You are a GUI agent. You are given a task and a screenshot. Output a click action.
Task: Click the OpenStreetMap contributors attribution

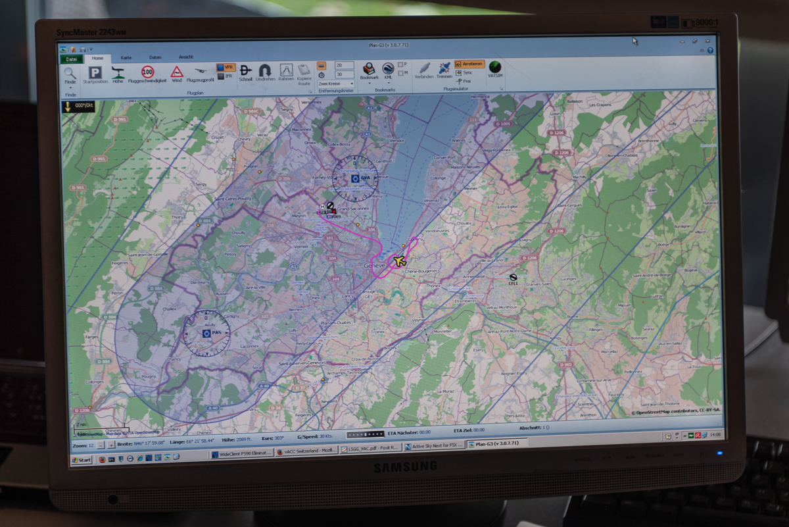point(677,410)
